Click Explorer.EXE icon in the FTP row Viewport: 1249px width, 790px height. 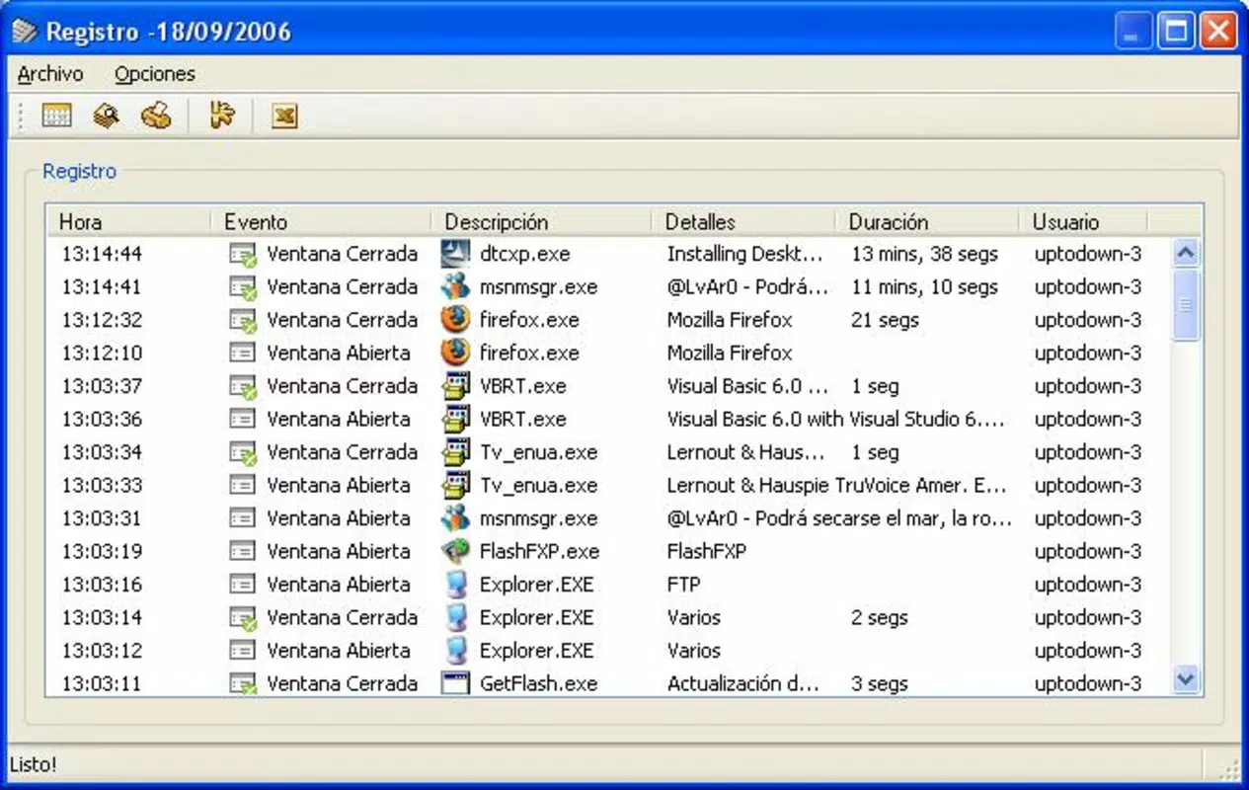(x=455, y=585)
